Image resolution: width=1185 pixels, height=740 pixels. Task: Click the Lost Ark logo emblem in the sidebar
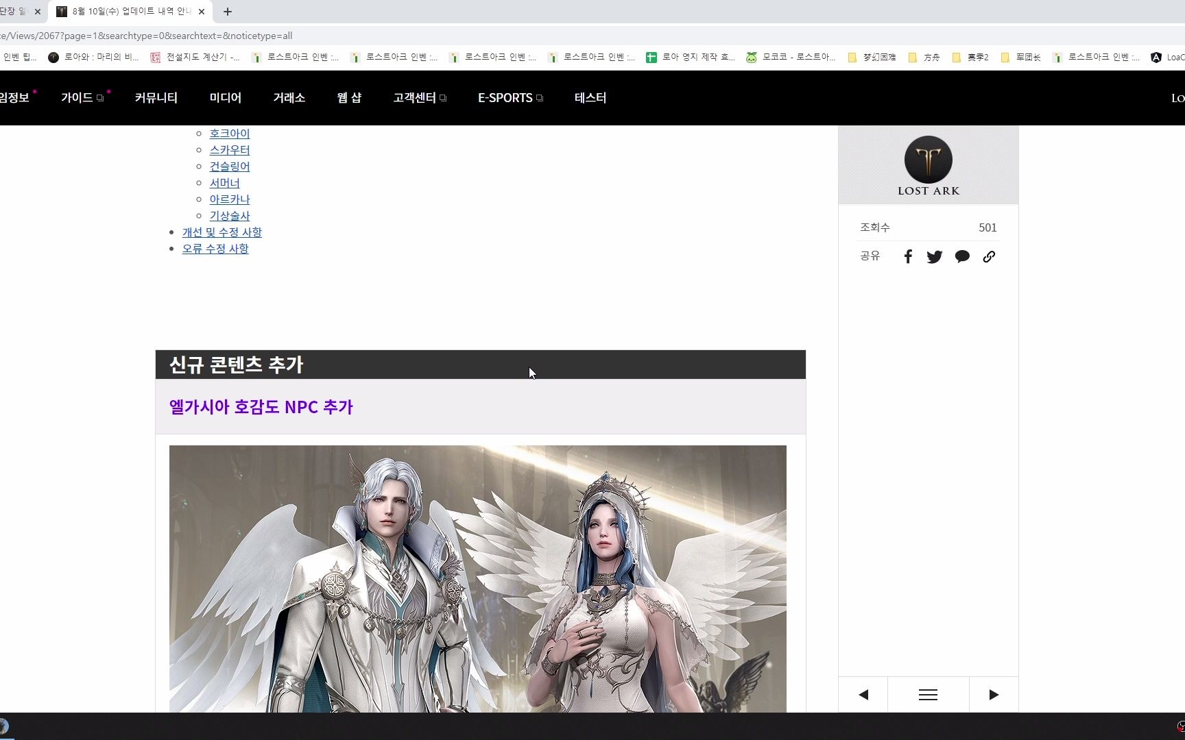click(x=929, y=160)
